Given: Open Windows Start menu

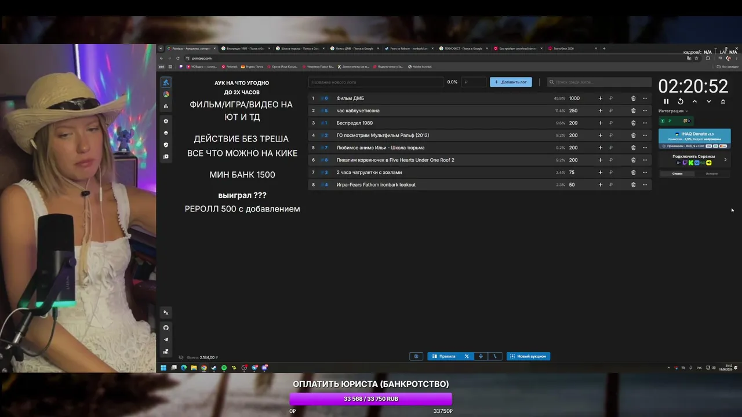Looking at the screenshot, I should pos(163,368).
